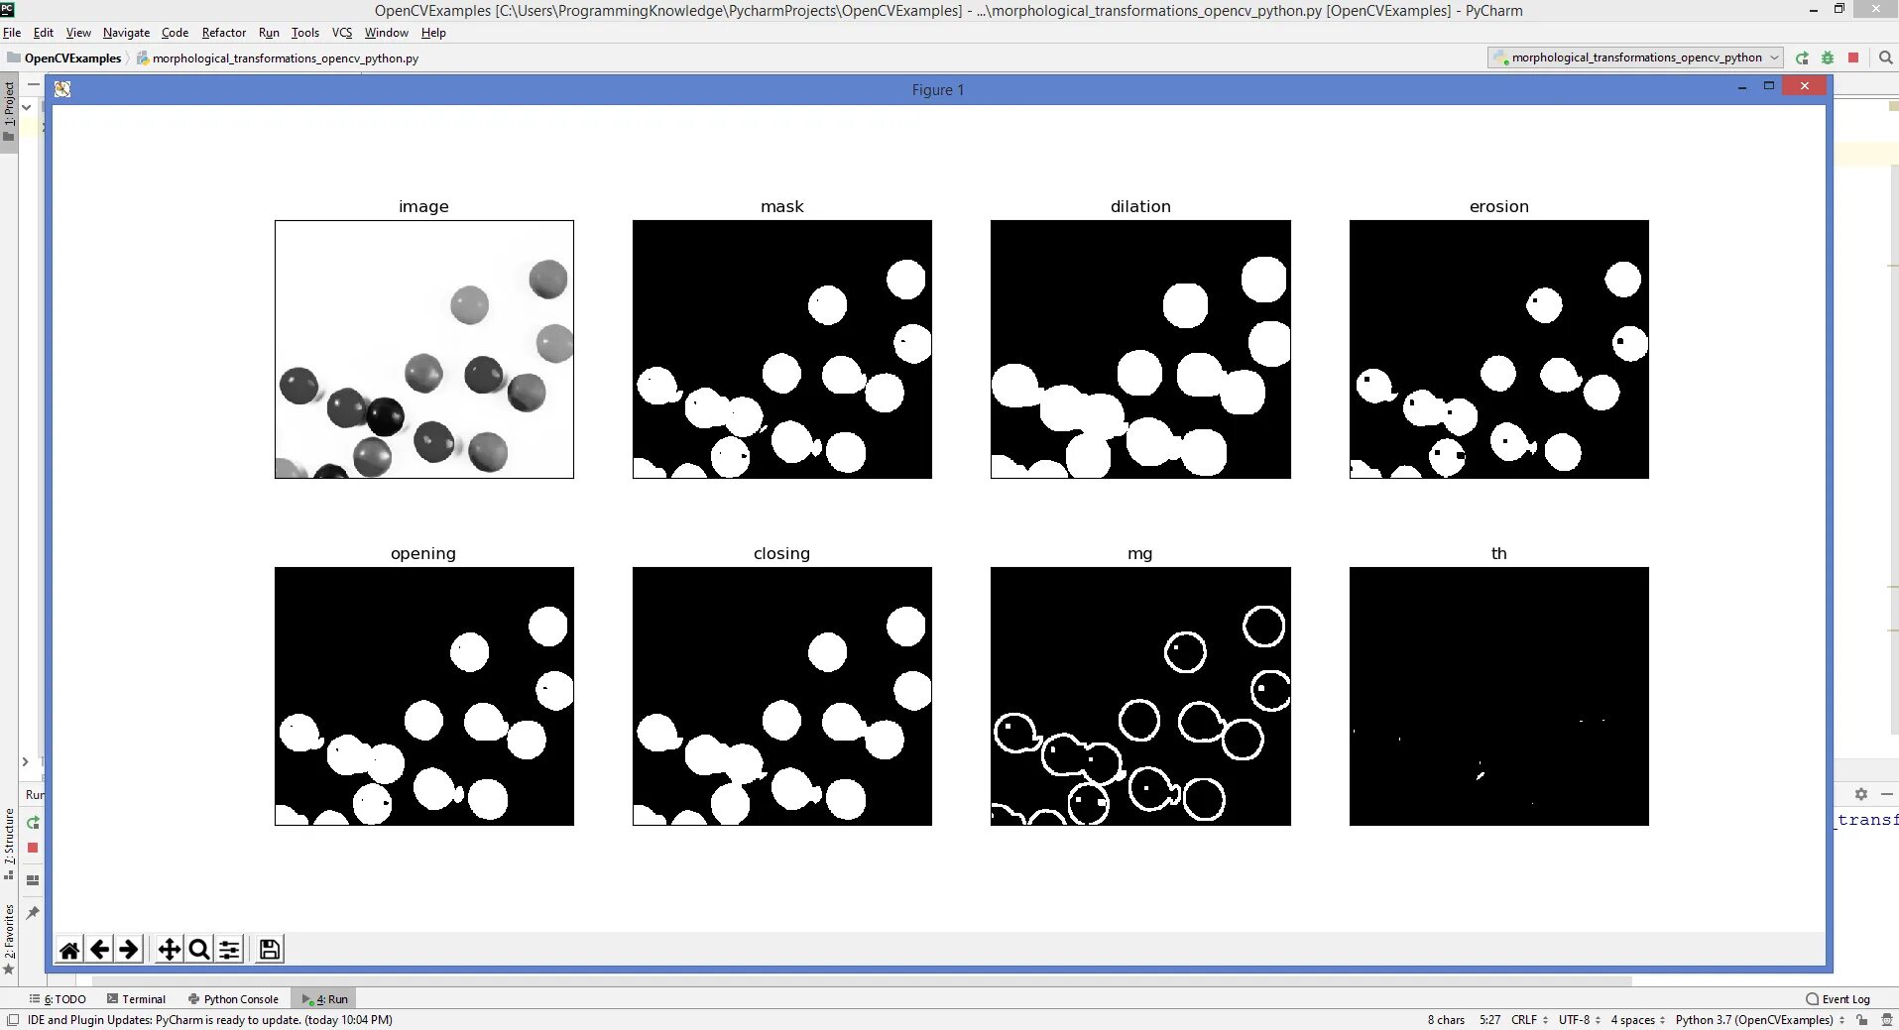
Task: Go forward to next view arrow
Action: coord(129,950)
